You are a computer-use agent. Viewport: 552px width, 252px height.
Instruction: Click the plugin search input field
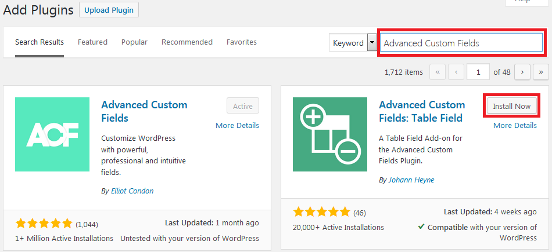click(461, 43)
